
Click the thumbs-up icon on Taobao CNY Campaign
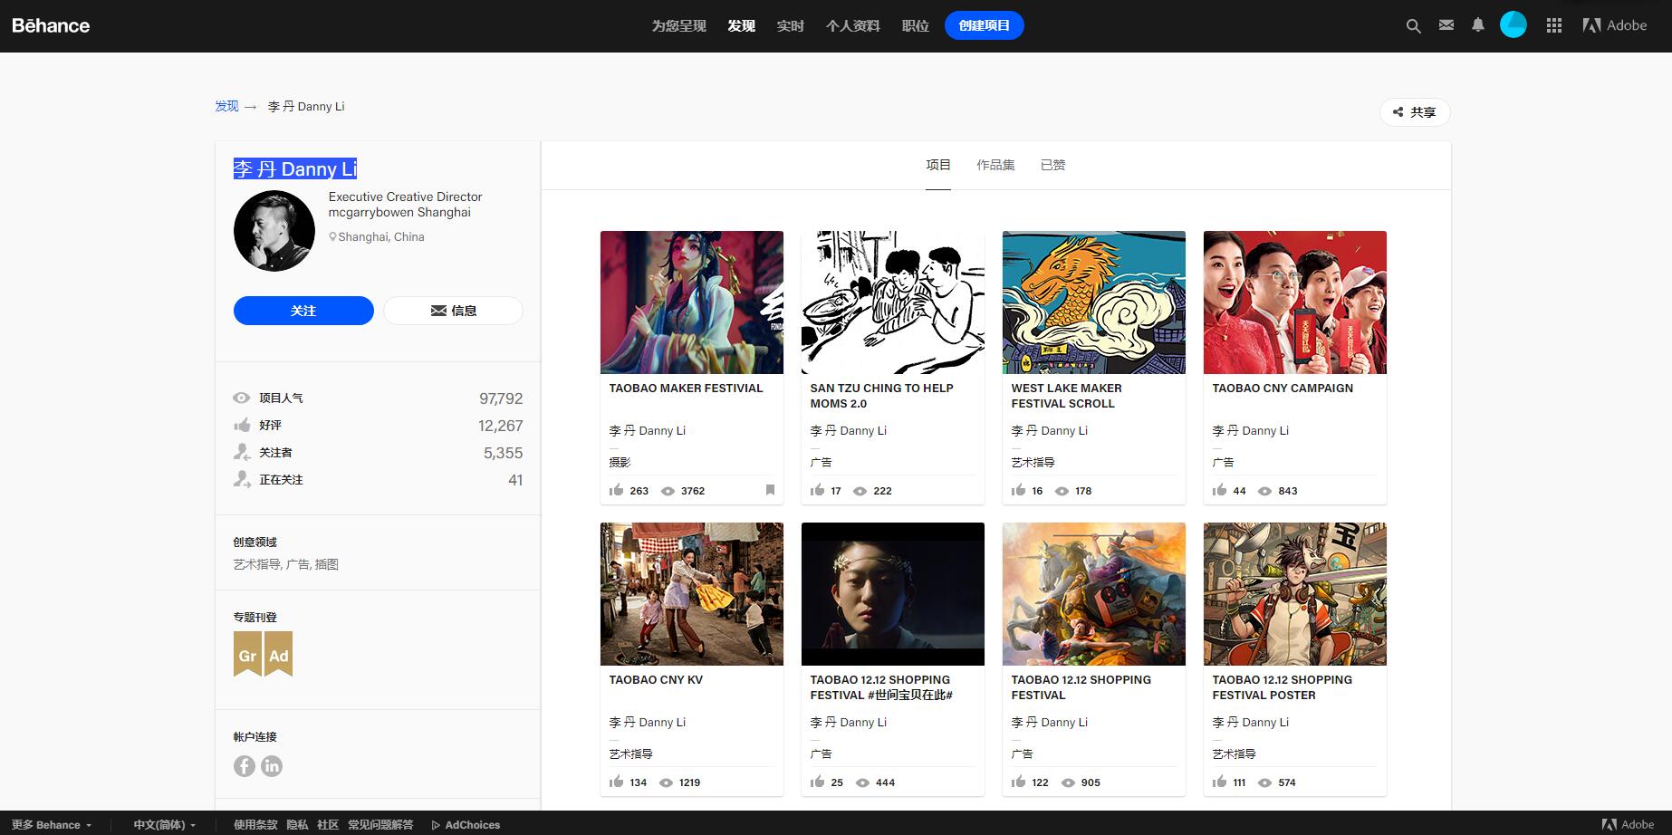click(x=1220, y=490)
